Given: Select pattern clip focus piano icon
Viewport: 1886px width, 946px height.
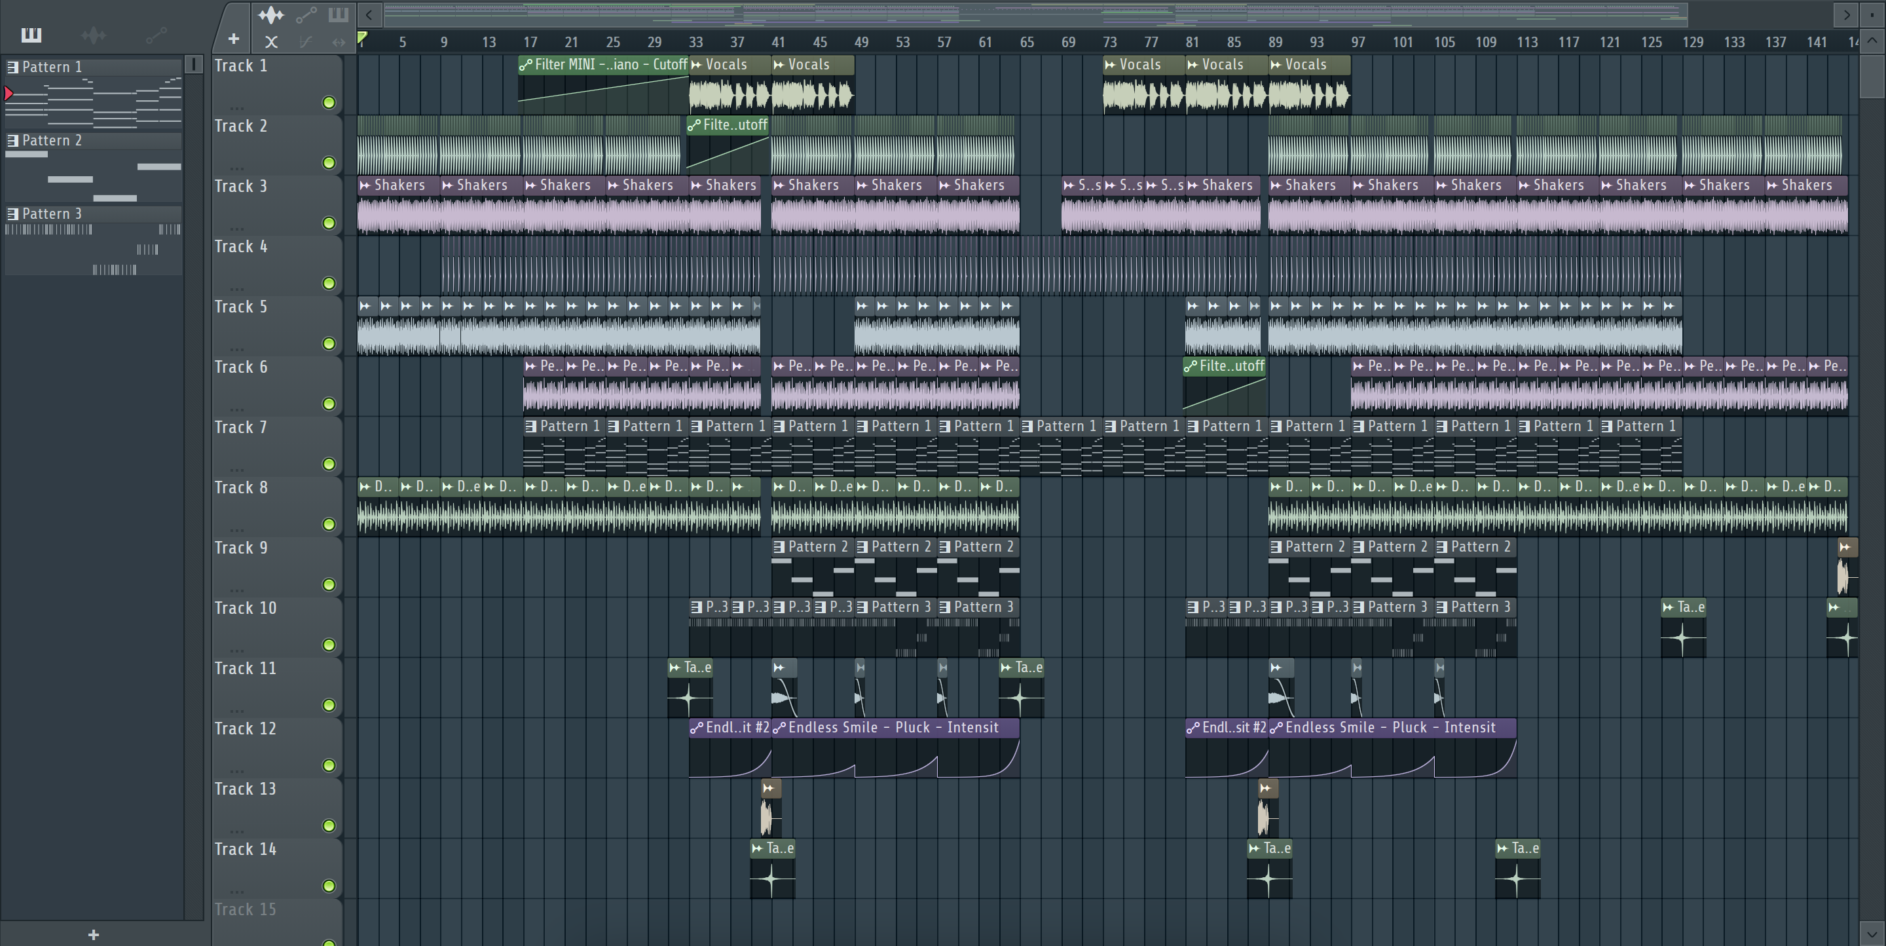Looking at the screenshot, I should (x=339, y=14).
